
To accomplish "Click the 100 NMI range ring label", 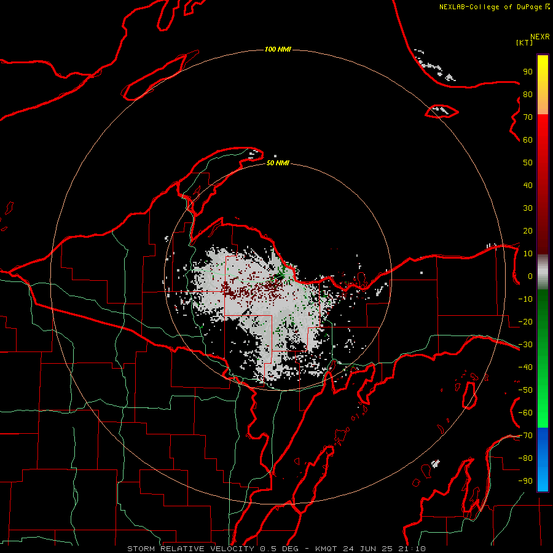I will tap(278, 49).
